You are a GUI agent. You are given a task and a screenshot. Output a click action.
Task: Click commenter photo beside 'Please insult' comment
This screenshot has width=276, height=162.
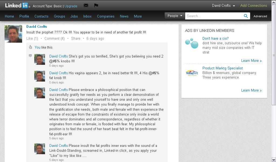click(x=40, y=149)
